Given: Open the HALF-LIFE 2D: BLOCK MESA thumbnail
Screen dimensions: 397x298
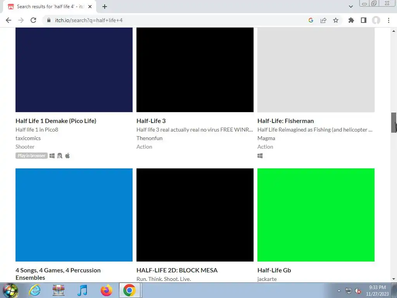Looking at the screenshot, I should click(x=195, y=215).
